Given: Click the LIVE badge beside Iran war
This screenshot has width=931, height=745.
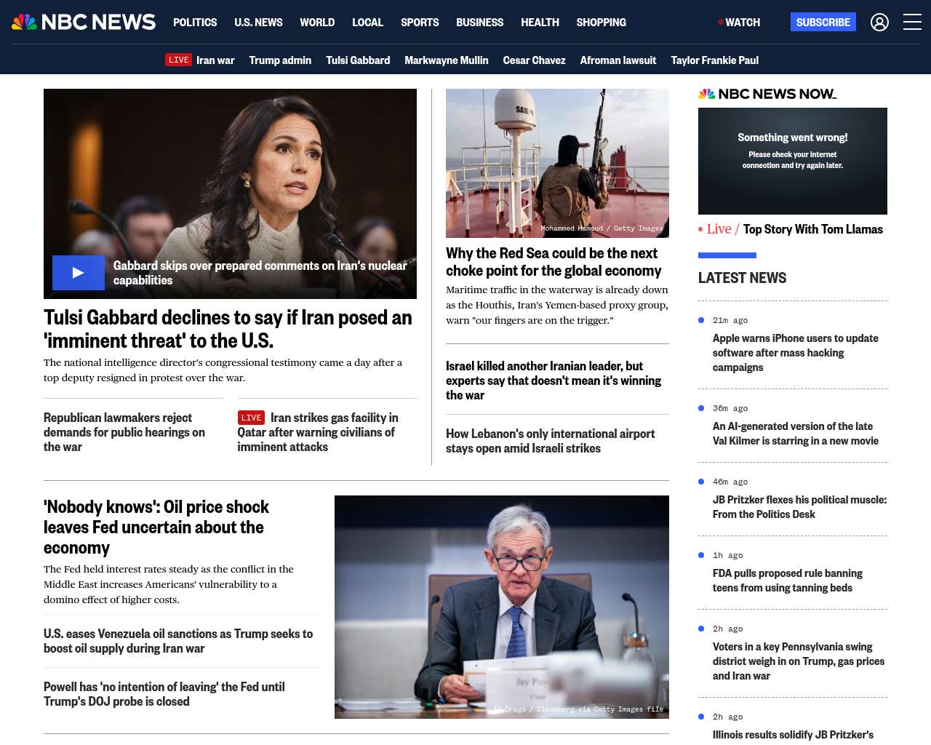Looking at the screenshot, I should coord(178,60).
